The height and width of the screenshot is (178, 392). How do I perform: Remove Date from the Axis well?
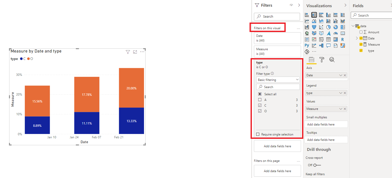345,75
